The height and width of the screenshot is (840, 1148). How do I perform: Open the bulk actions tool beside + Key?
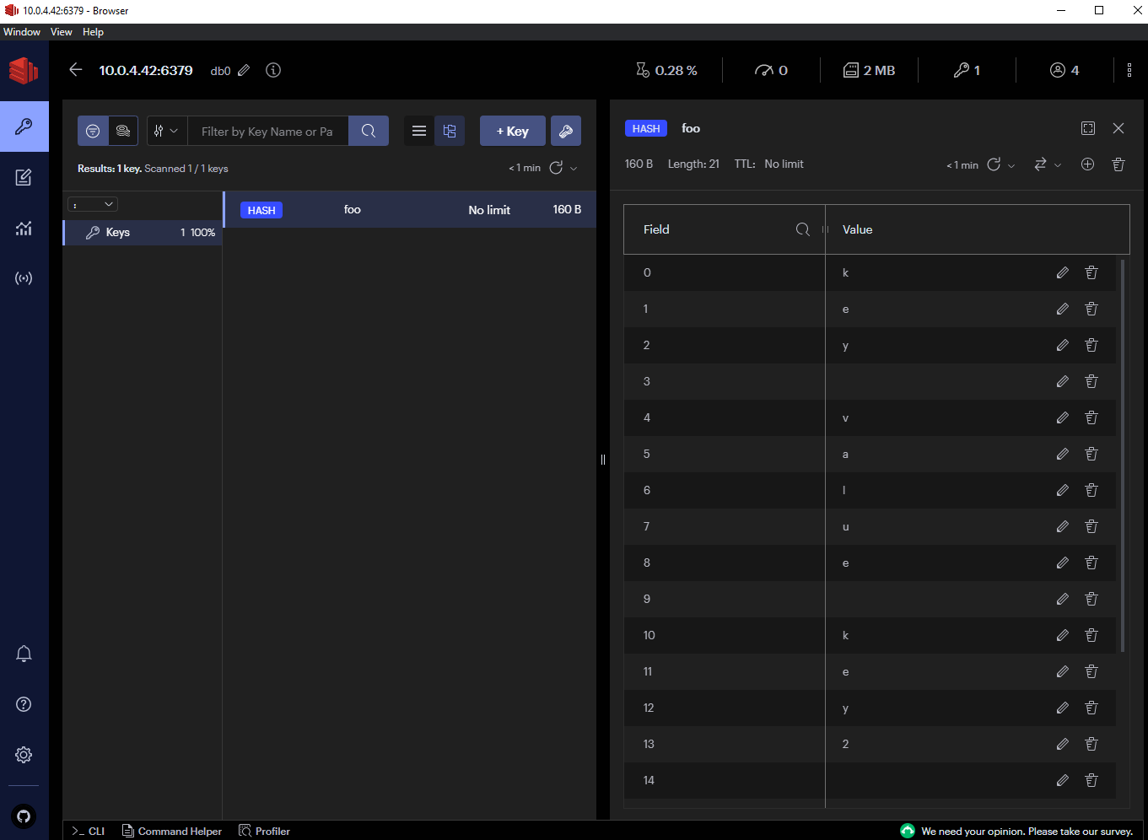click(565, 131)
